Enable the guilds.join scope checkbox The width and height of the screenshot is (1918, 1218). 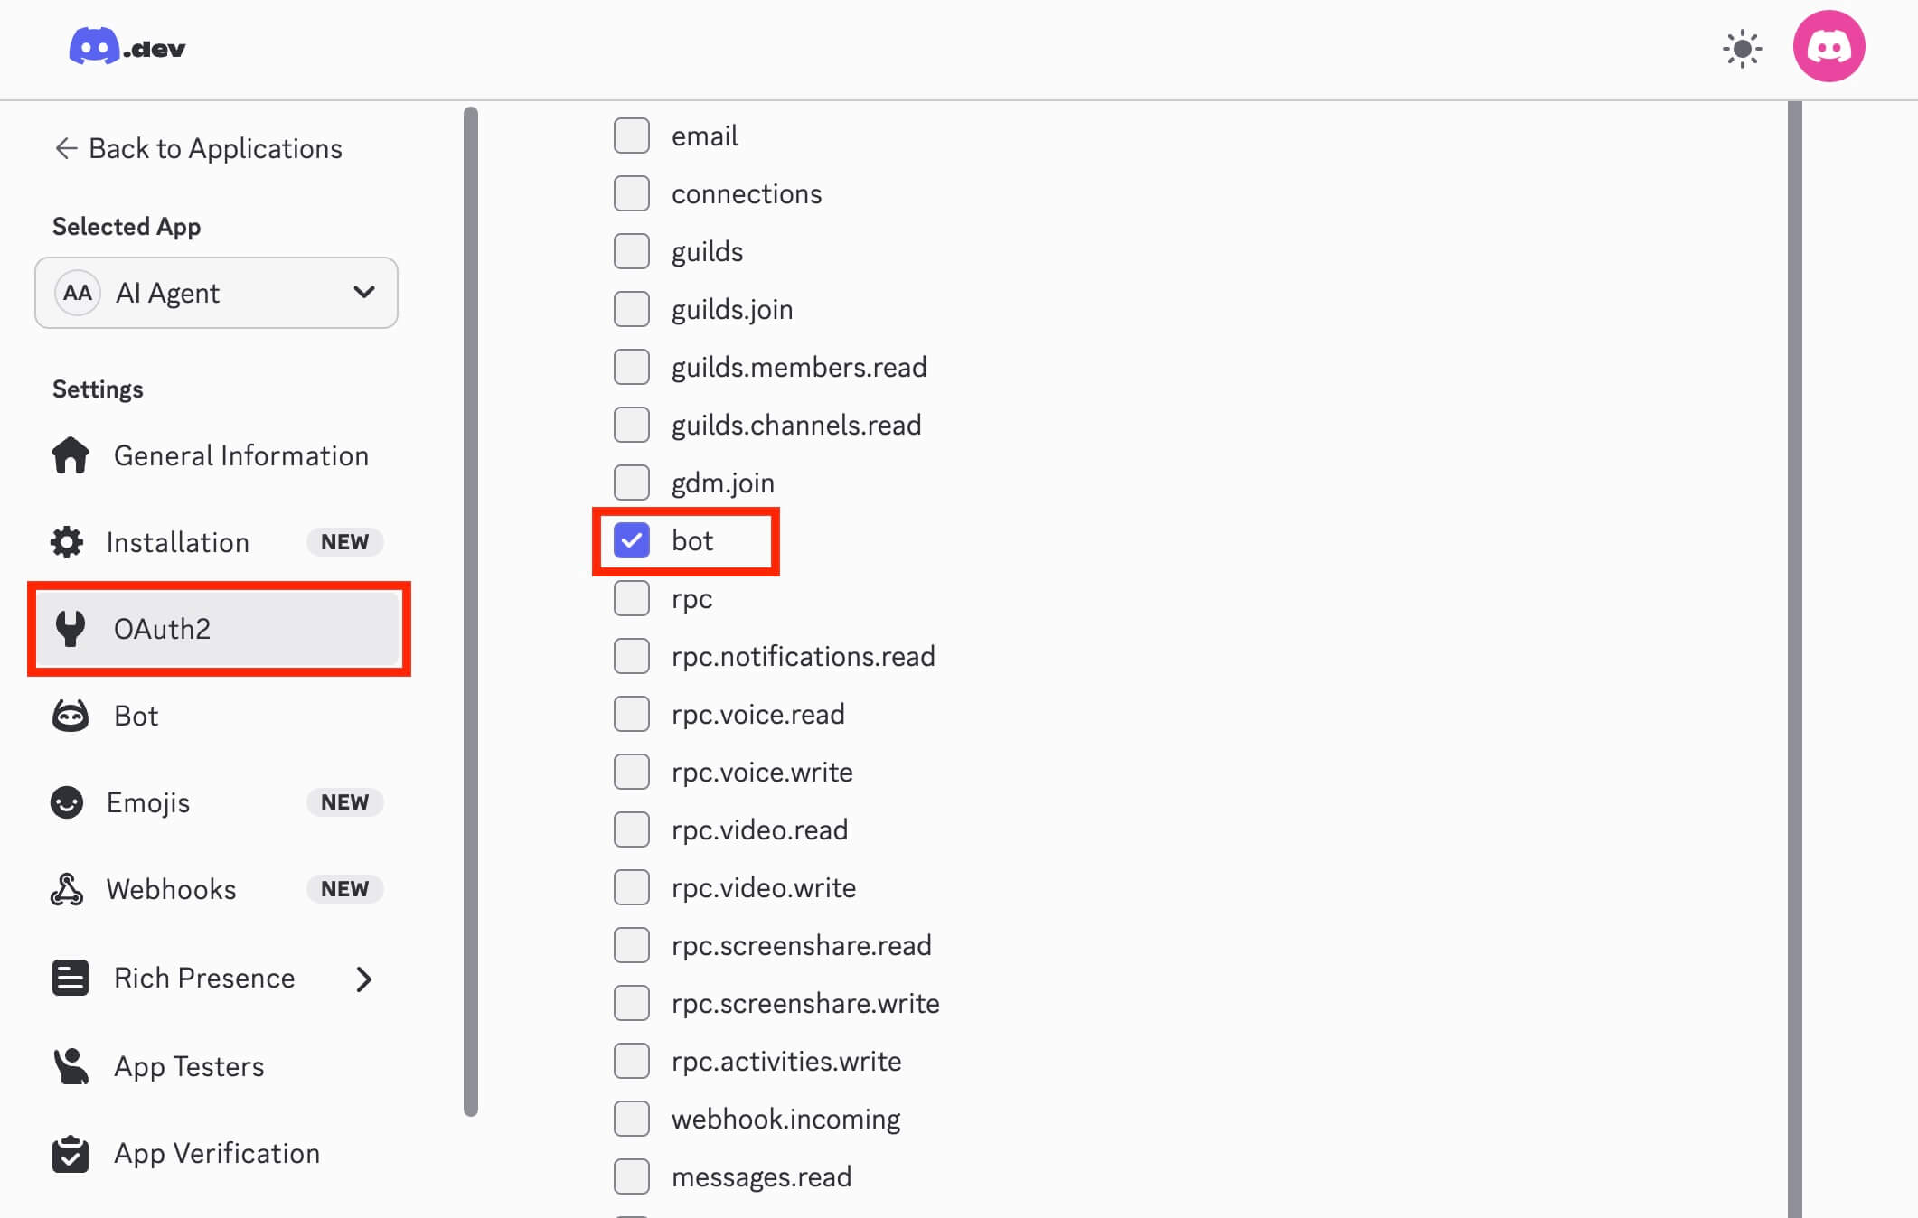[x=632, y=309]
